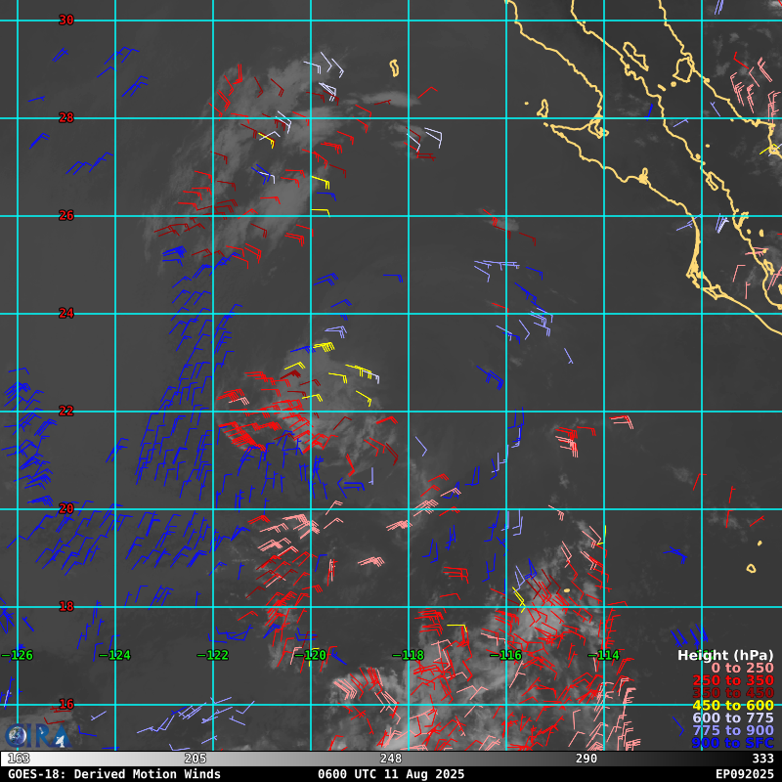Select the '450 to 600' legend entry

pyautogui.click(x=733, y=705)
